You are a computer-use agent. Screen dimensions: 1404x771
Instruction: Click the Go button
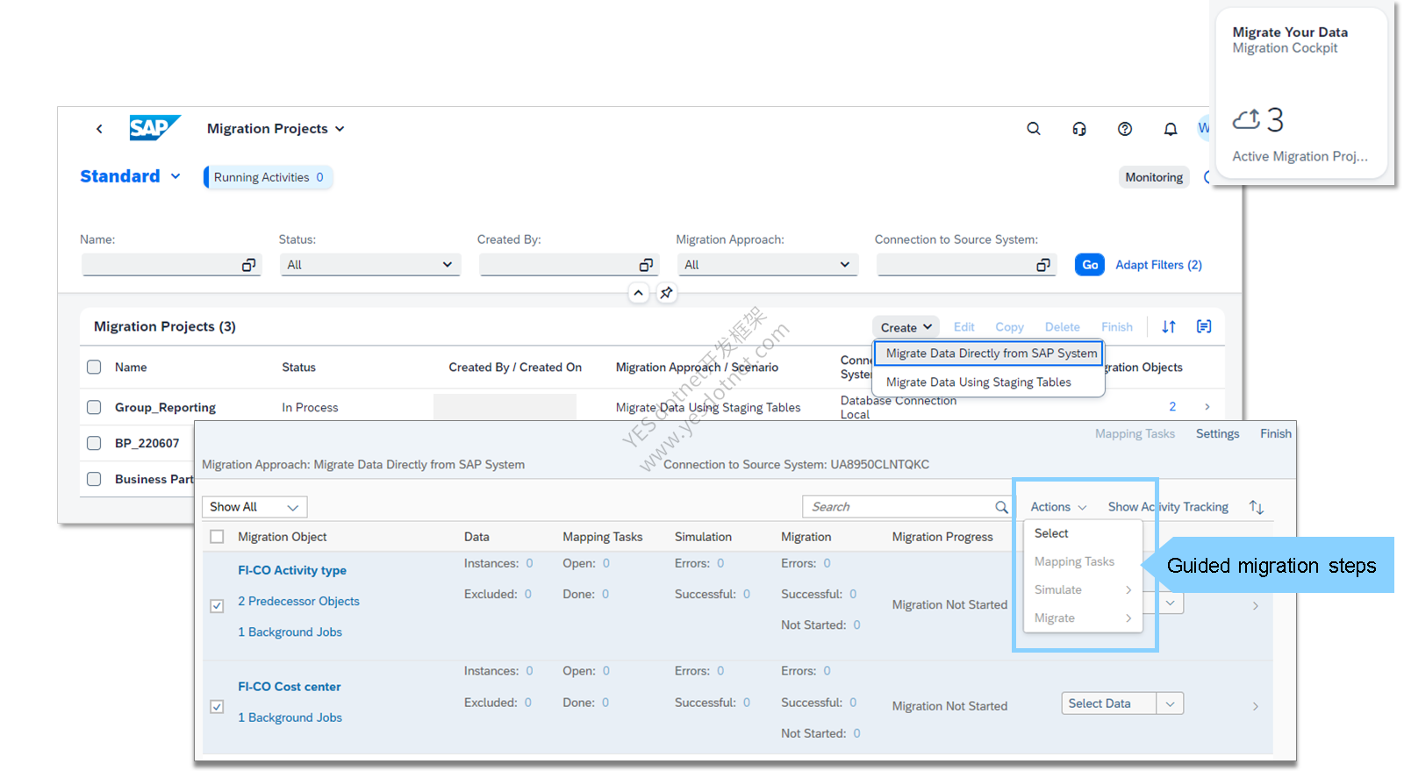(x=1090, y=265)
